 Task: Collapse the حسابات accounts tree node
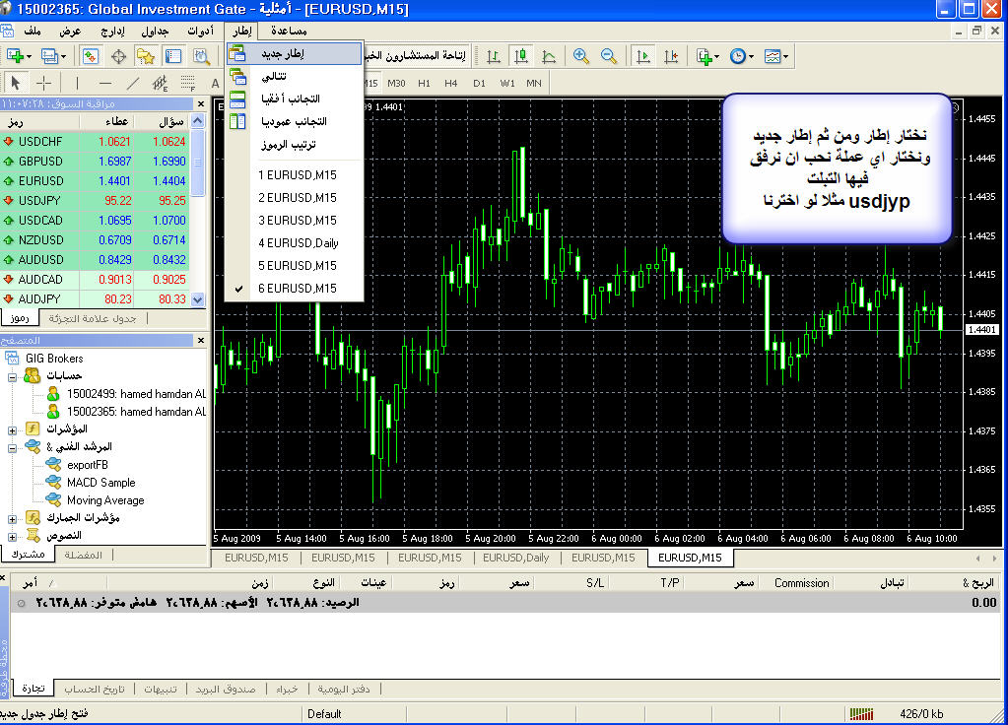point(12,376)
